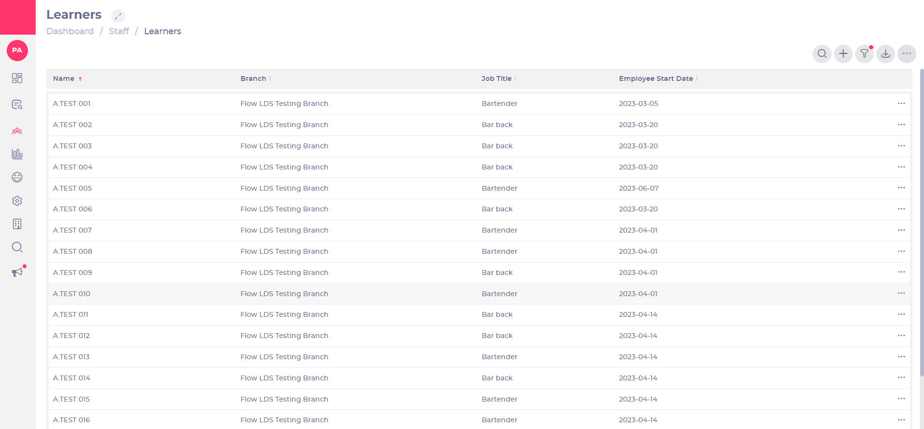Click the search button above the table

pyautogui.click(x=822, y=53)
